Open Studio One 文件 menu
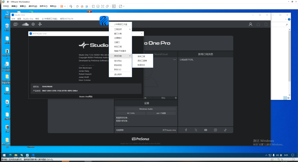Viewport: 298px width, 162px height. click(x=13, y=19)
